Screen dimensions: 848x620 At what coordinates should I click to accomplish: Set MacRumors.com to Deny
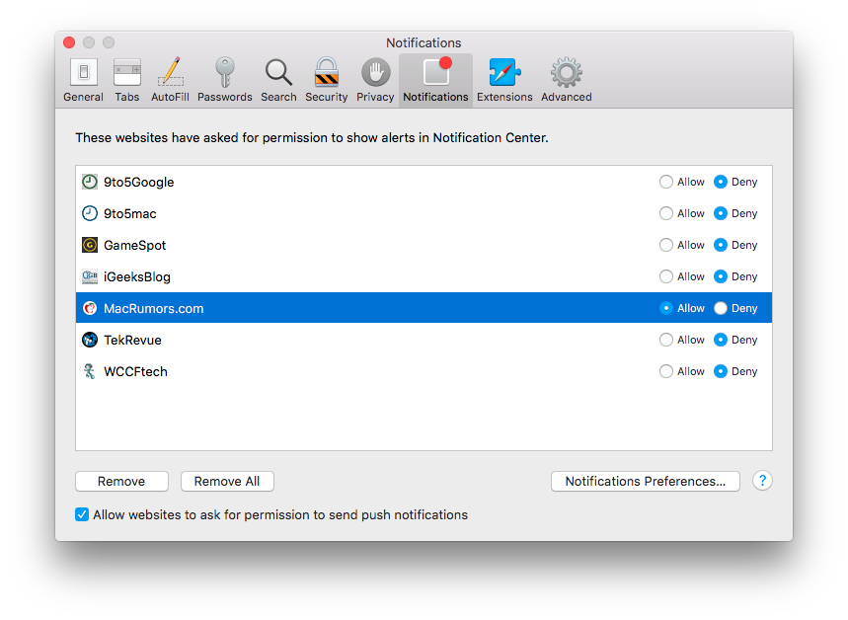[721, 308]
